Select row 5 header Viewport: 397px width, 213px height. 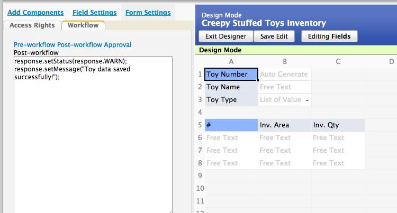click(x=200, y=125)
